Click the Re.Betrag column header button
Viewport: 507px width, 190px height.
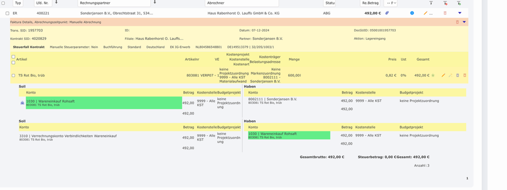coord(370,3)
